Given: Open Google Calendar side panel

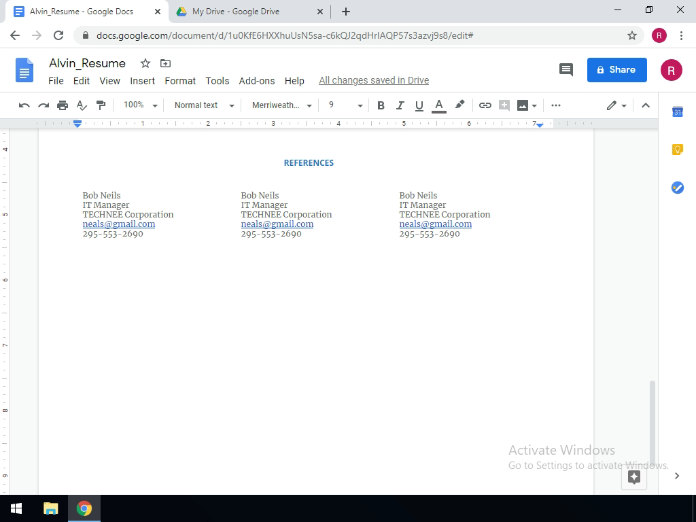Looking at the screenshot, I should pyautogui.click(x=678, y=112).
